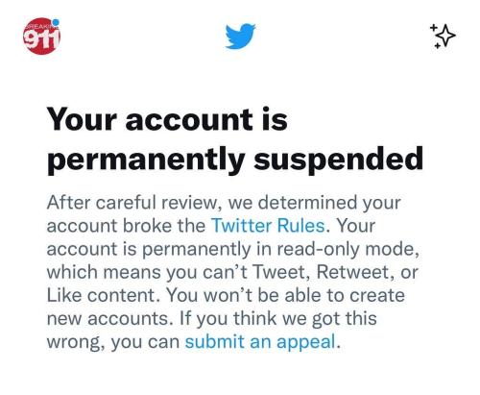
Task: Click the phrase "After careful review"
Action: pyautogui.click(x=132, y=203)
